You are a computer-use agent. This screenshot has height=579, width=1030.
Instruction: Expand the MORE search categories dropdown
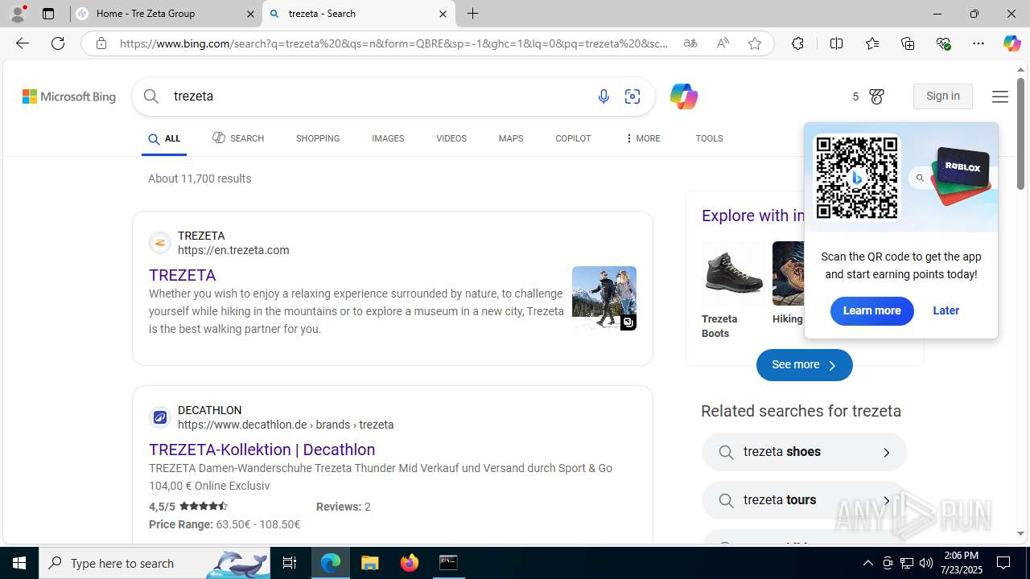tap(642, 138)
